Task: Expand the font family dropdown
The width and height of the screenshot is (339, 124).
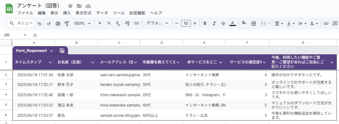Action: (157, 23)
